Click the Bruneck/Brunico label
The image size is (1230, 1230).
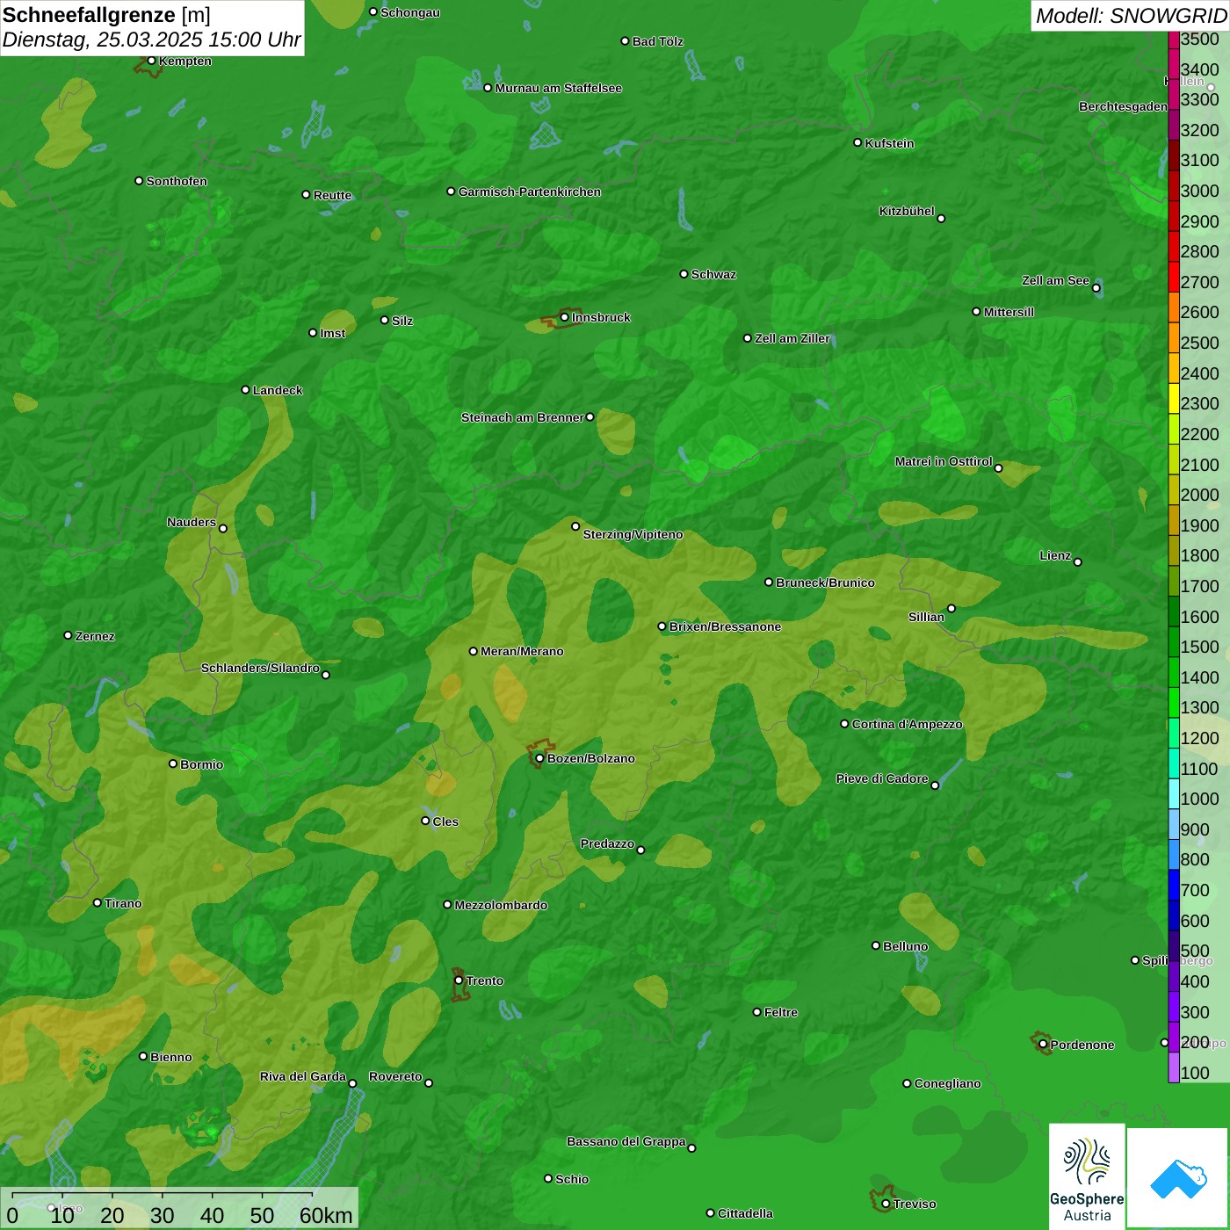point(825,582)
